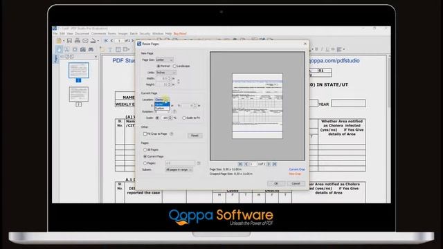Go to next page in preview navigation
The height and width of the screenshot is (249, 443).
(269, 164)
